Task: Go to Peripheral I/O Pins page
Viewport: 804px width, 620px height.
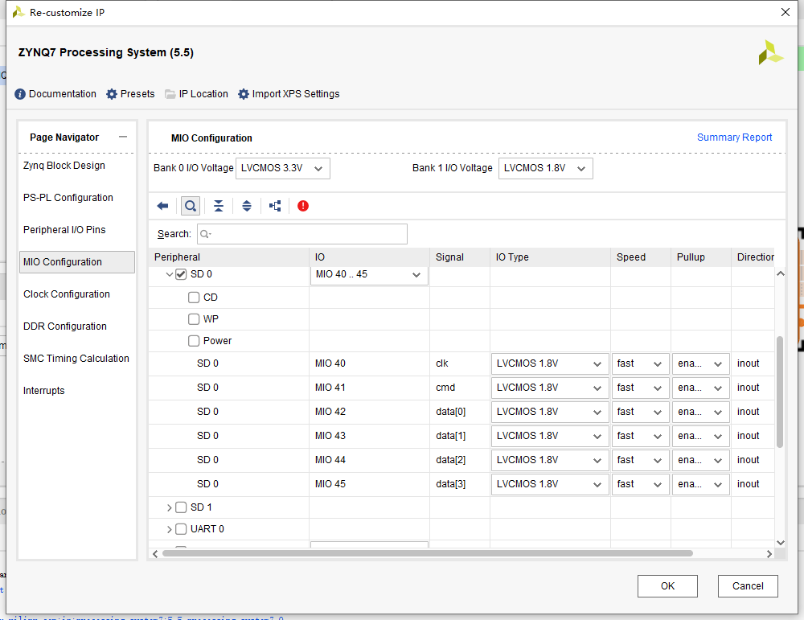Action: click(64, 230)
